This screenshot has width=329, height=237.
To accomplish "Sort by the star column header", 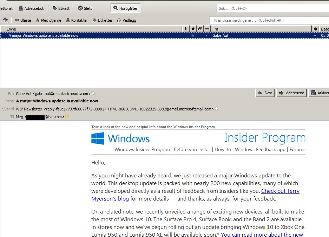I will [193, 29].
